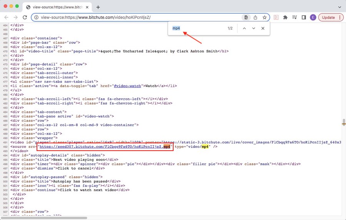Bookmark this tab with the star icon
Viewport: 346px width, 220px height.
264,17
